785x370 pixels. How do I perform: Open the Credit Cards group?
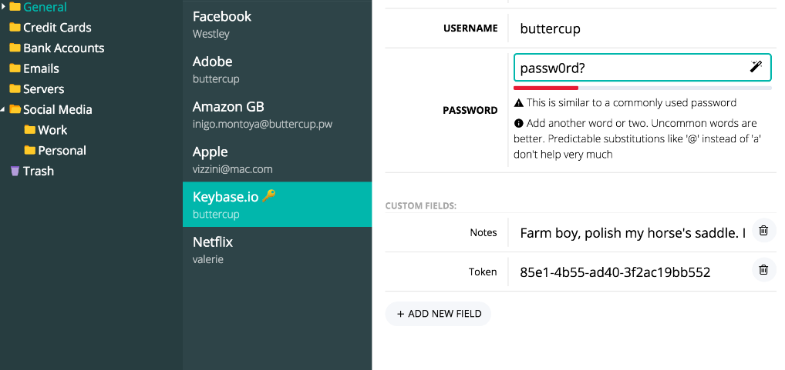[57, 27]
